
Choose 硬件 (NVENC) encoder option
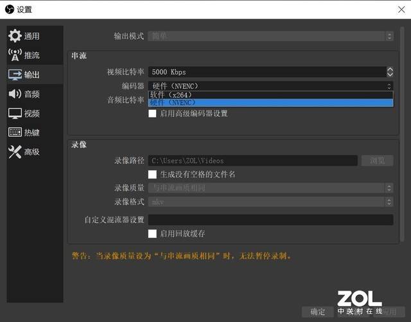click(x=270, y=103)
